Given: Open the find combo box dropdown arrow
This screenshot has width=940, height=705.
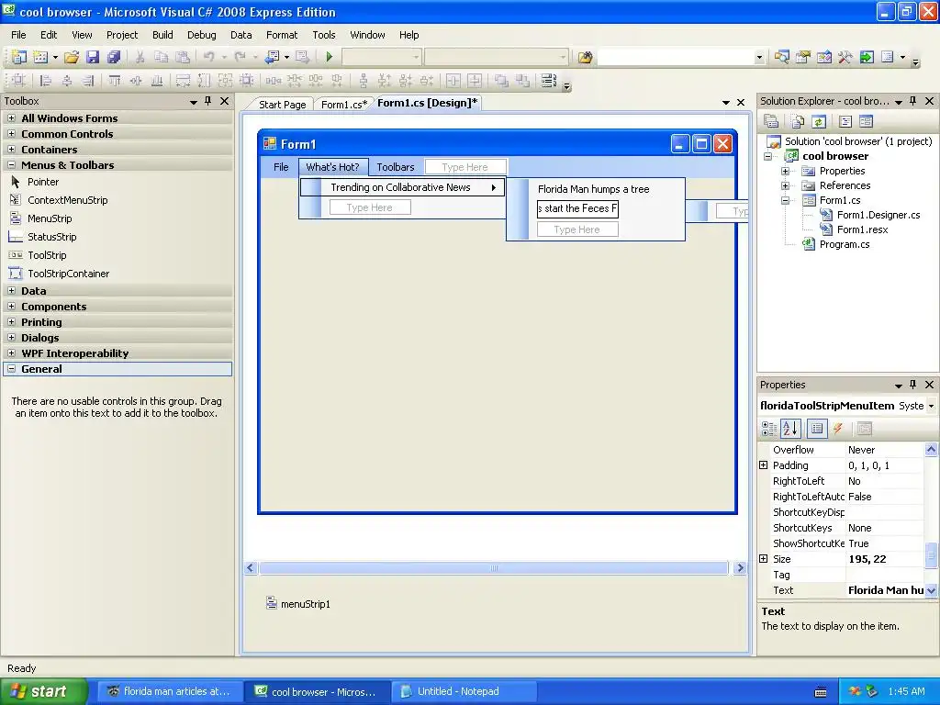Looking at the screenshot, I should 759,58.
